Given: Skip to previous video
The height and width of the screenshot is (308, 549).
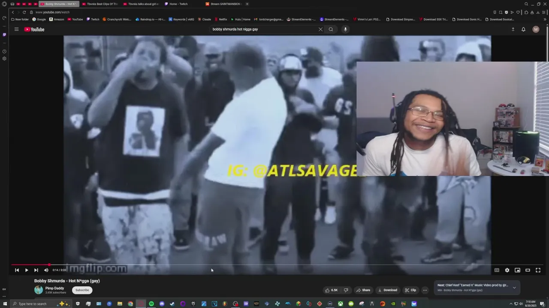Looking at the screenshot, I should [17, 270].
